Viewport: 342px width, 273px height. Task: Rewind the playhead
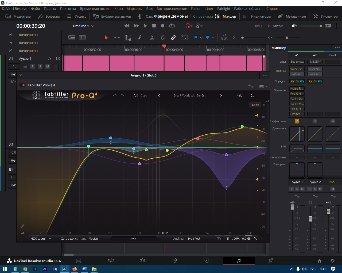[x=127, y=26]
